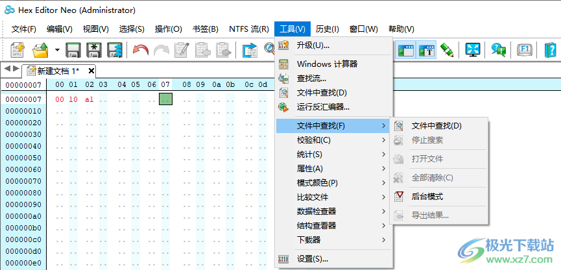561x270 pixels.
Task: Click the single floppy disk save icon
Action: [73, 50]
